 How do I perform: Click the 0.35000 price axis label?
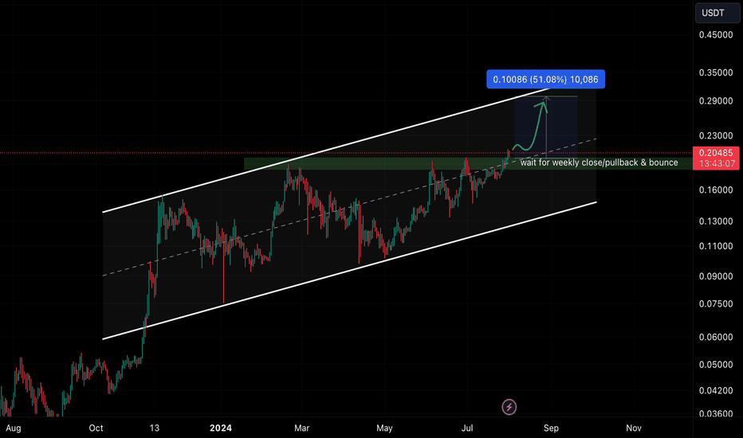pos(716,72)
